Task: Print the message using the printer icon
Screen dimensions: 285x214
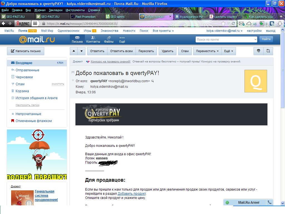Action: (259, 51)
